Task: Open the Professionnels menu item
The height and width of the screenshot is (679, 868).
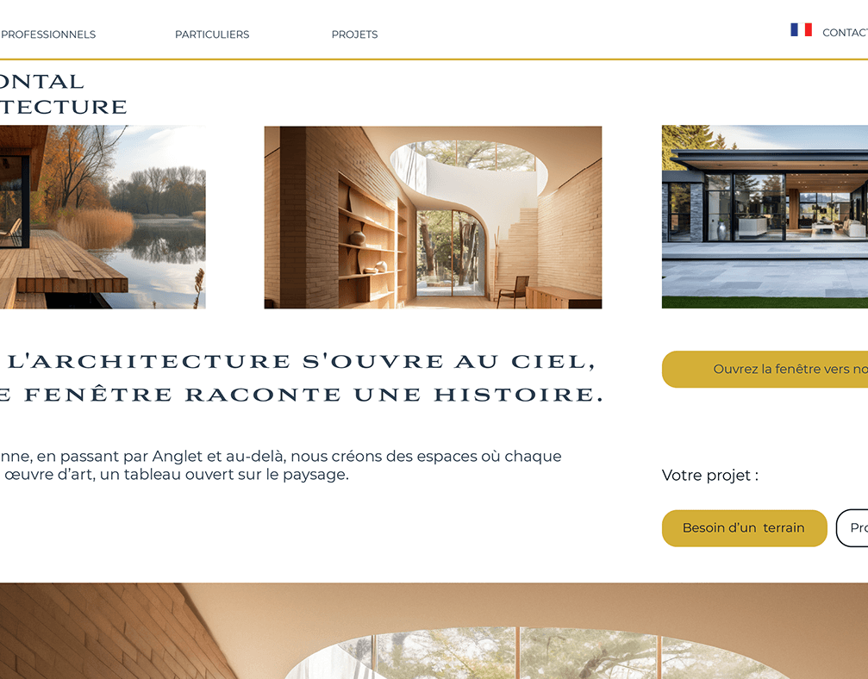Action: coord(47,34)
